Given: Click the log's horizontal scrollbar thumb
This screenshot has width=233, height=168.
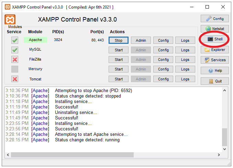Looking at the screenshot, I should 72,155.
